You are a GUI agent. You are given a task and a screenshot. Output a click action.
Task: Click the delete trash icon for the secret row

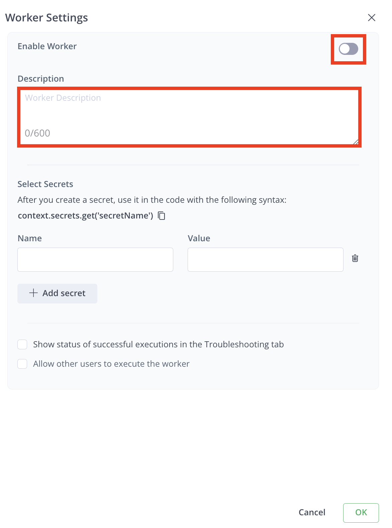355,259
